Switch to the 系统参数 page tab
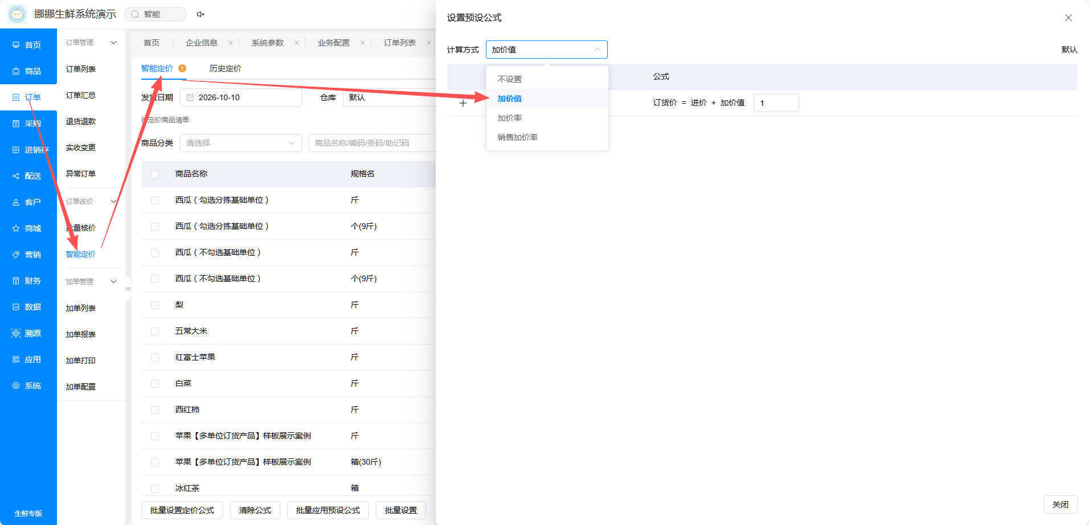 [x=268, y=43]
